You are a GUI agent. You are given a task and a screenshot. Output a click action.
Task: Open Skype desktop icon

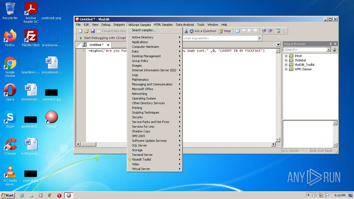10,119
